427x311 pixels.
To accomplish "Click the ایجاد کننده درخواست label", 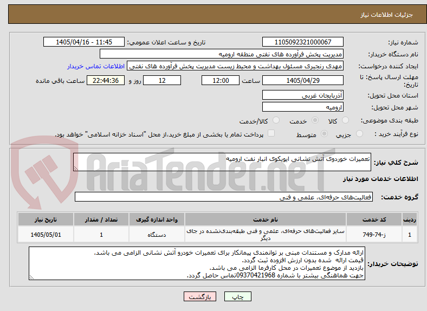I will click(389, 67).
